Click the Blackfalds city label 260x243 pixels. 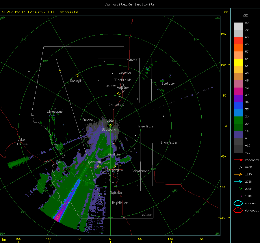[123, 80]
